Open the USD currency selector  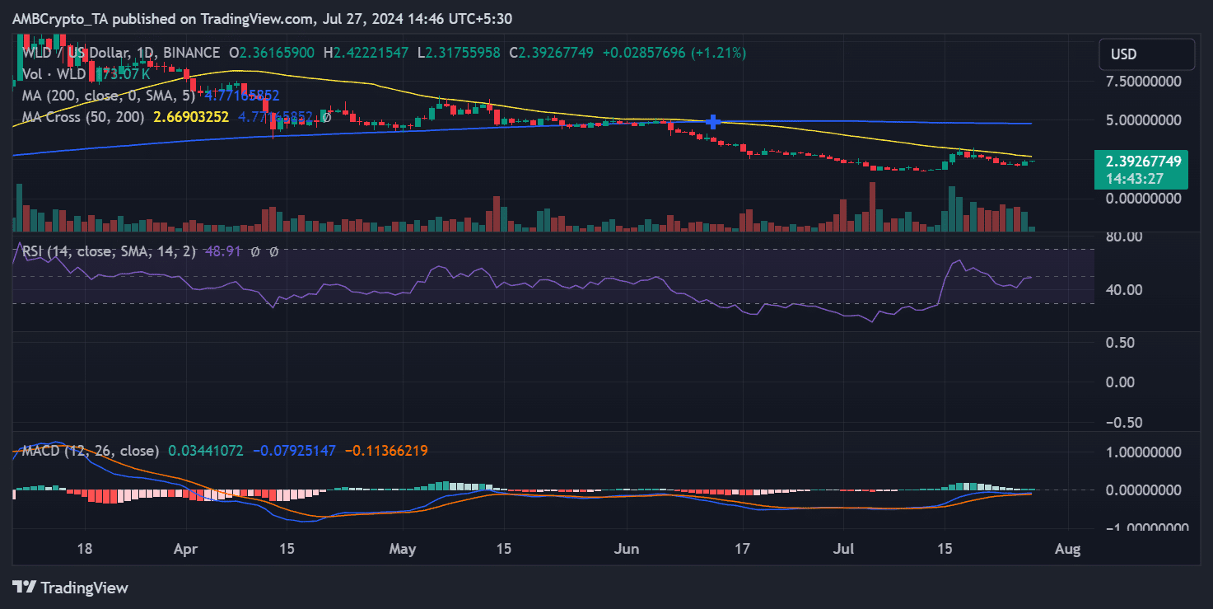pos(1146,54)
